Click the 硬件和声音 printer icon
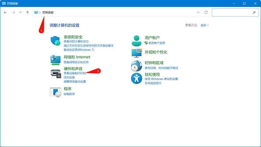This screenshot has width=261, height=147. tap(56, 73)
